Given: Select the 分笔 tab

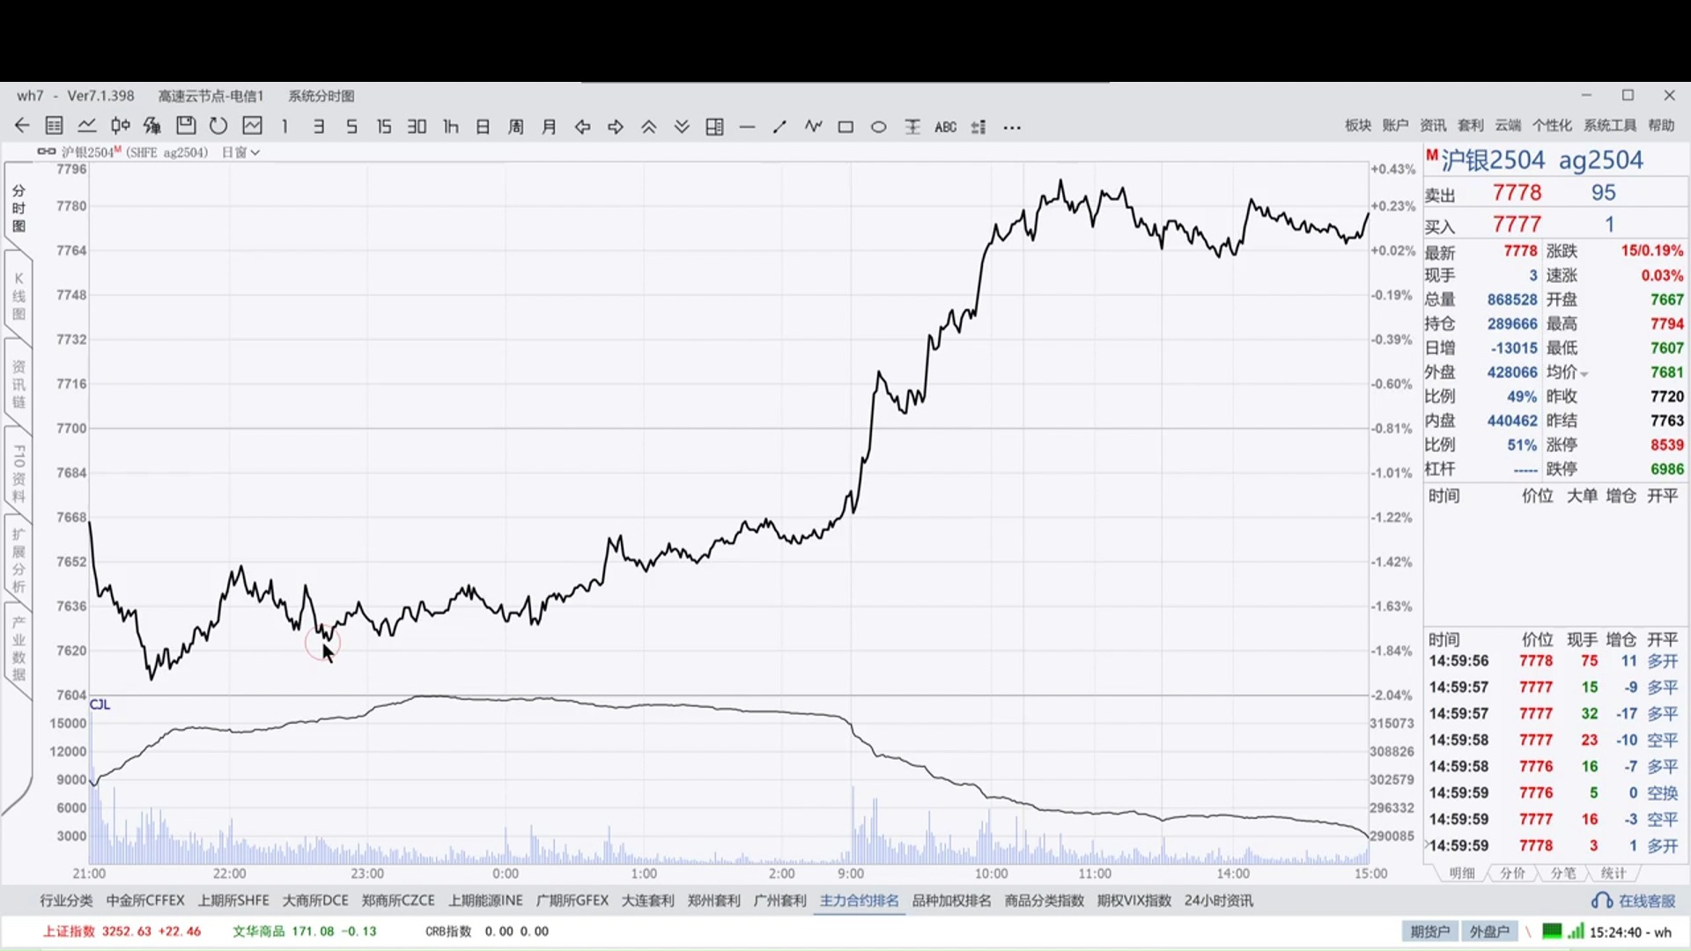Looking at the screenshot, I should click(x=1563, y=873).
